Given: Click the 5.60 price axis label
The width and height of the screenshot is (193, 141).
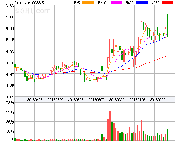Looking at the screenshot, I should point(10,17).
